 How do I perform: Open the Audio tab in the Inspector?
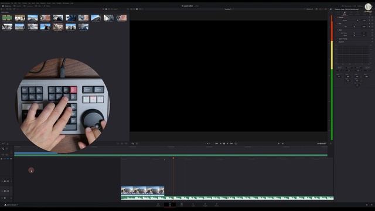345,13
